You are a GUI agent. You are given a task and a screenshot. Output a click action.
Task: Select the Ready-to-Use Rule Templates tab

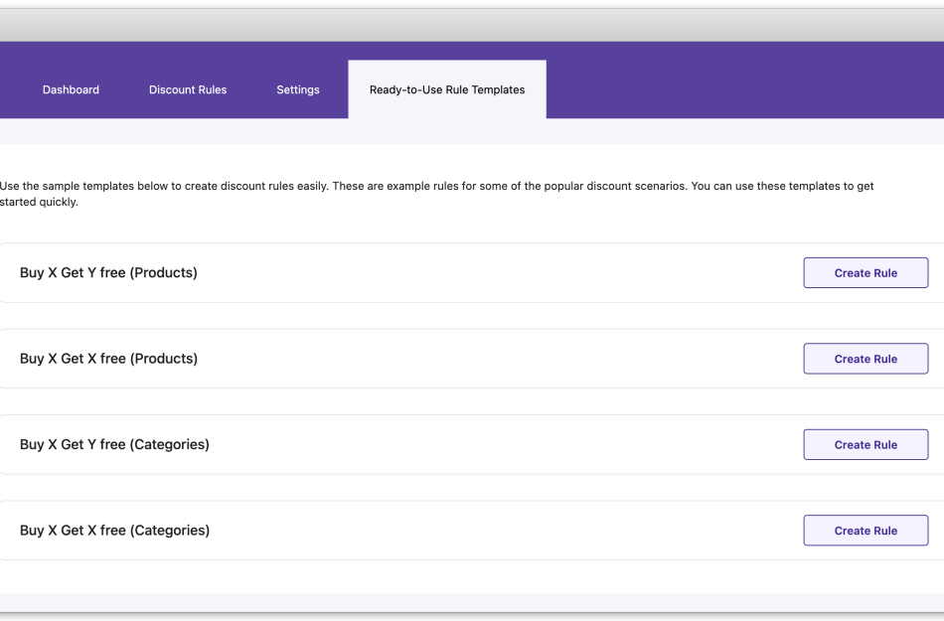pos(446,89)
